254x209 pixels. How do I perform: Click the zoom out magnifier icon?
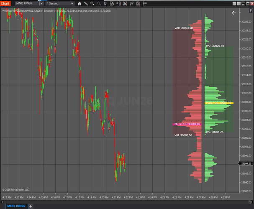point(99,4)
